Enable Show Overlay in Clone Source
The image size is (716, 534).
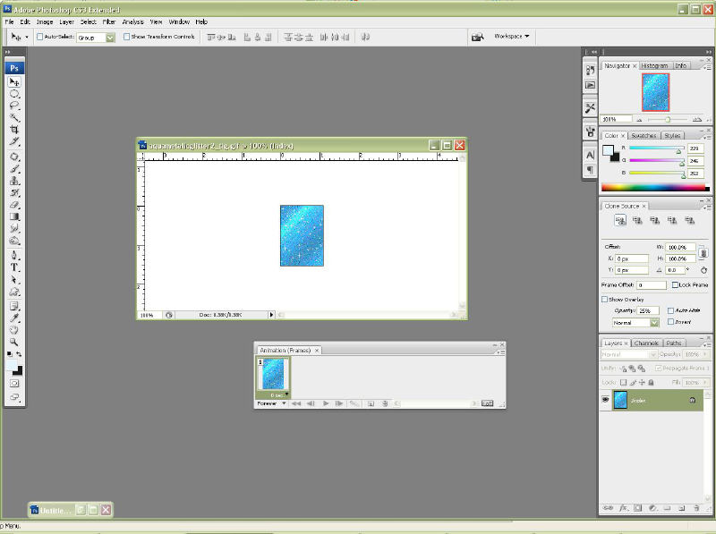click(x=605, y=300)
